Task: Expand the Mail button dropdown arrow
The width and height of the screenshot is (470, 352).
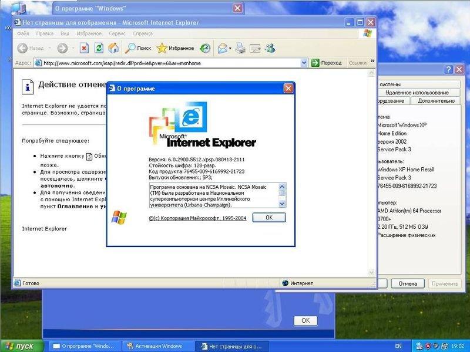Action: (230, 48)
